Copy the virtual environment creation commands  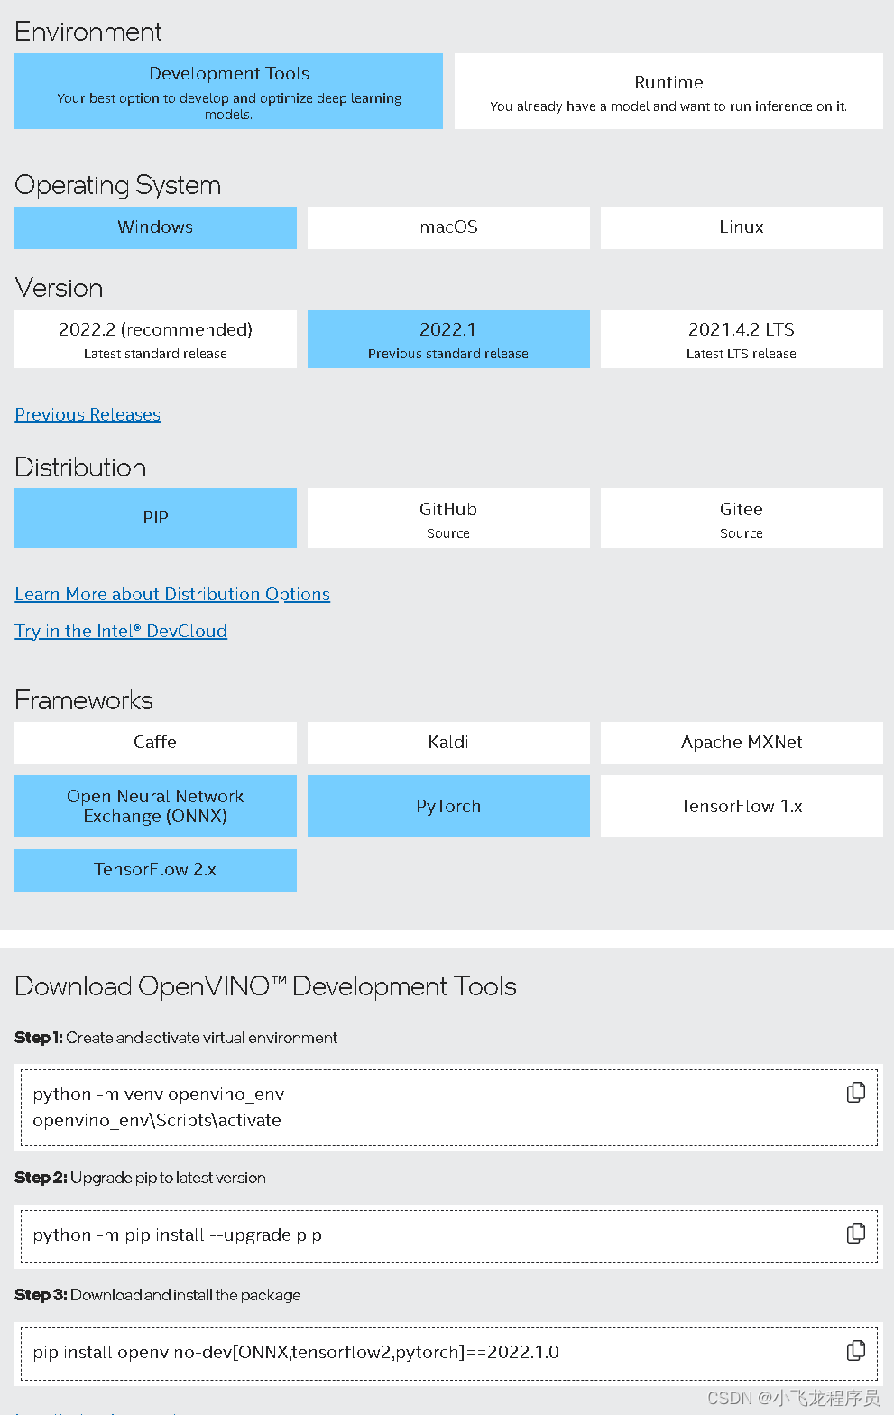pos(856,1092)
